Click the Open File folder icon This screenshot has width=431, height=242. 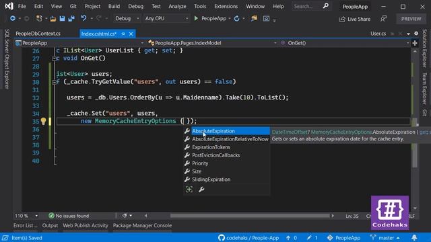tap(53, 19)
